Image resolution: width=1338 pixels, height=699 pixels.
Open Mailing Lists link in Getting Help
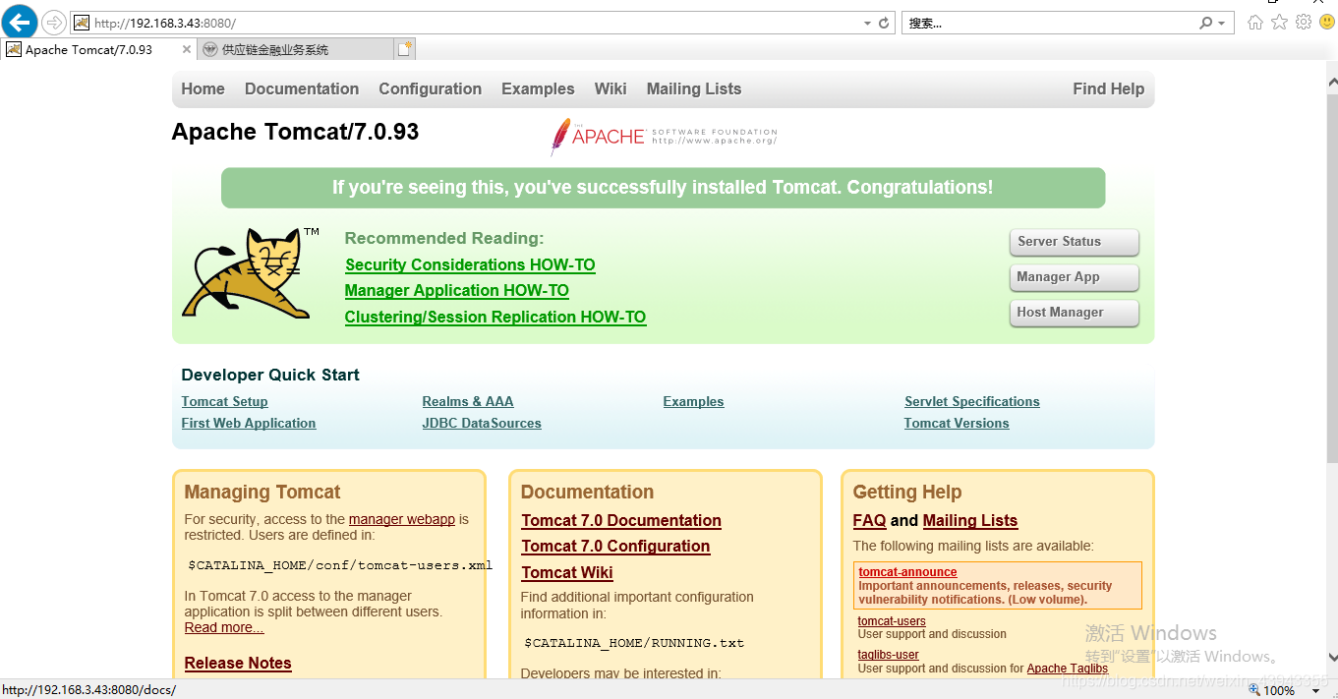click(x=970, y=520)
